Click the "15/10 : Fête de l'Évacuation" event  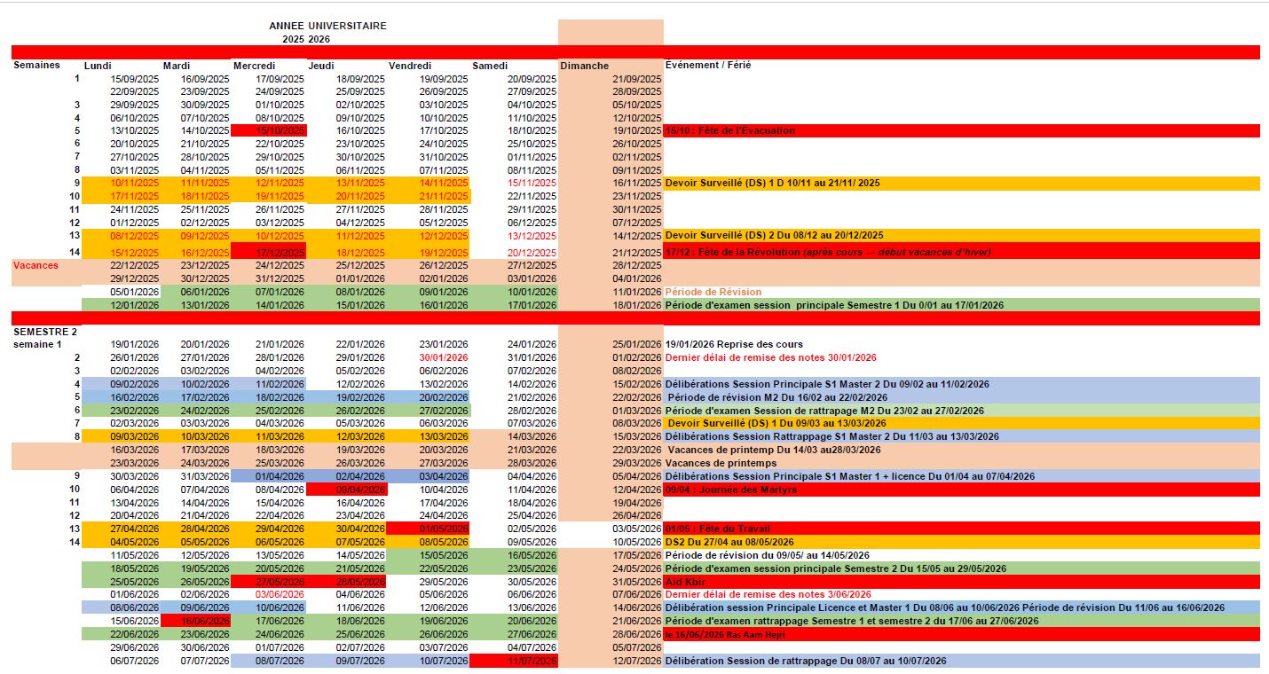pos(730,130)
